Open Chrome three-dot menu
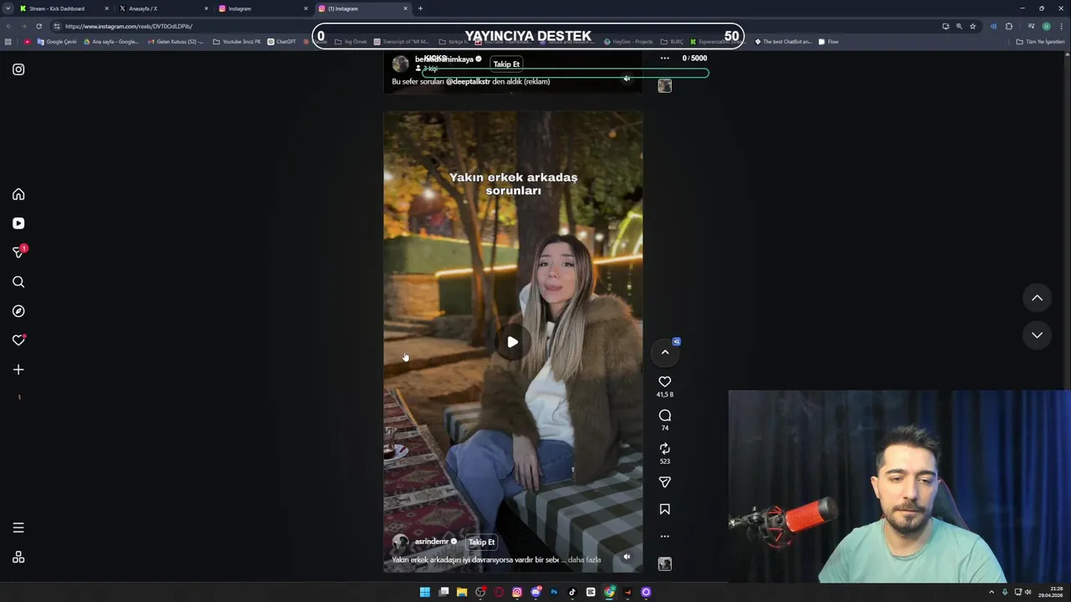Image resolution: width=1071 pixels, height=602 pixels. pyautogui.click(x=1061, y=26)
